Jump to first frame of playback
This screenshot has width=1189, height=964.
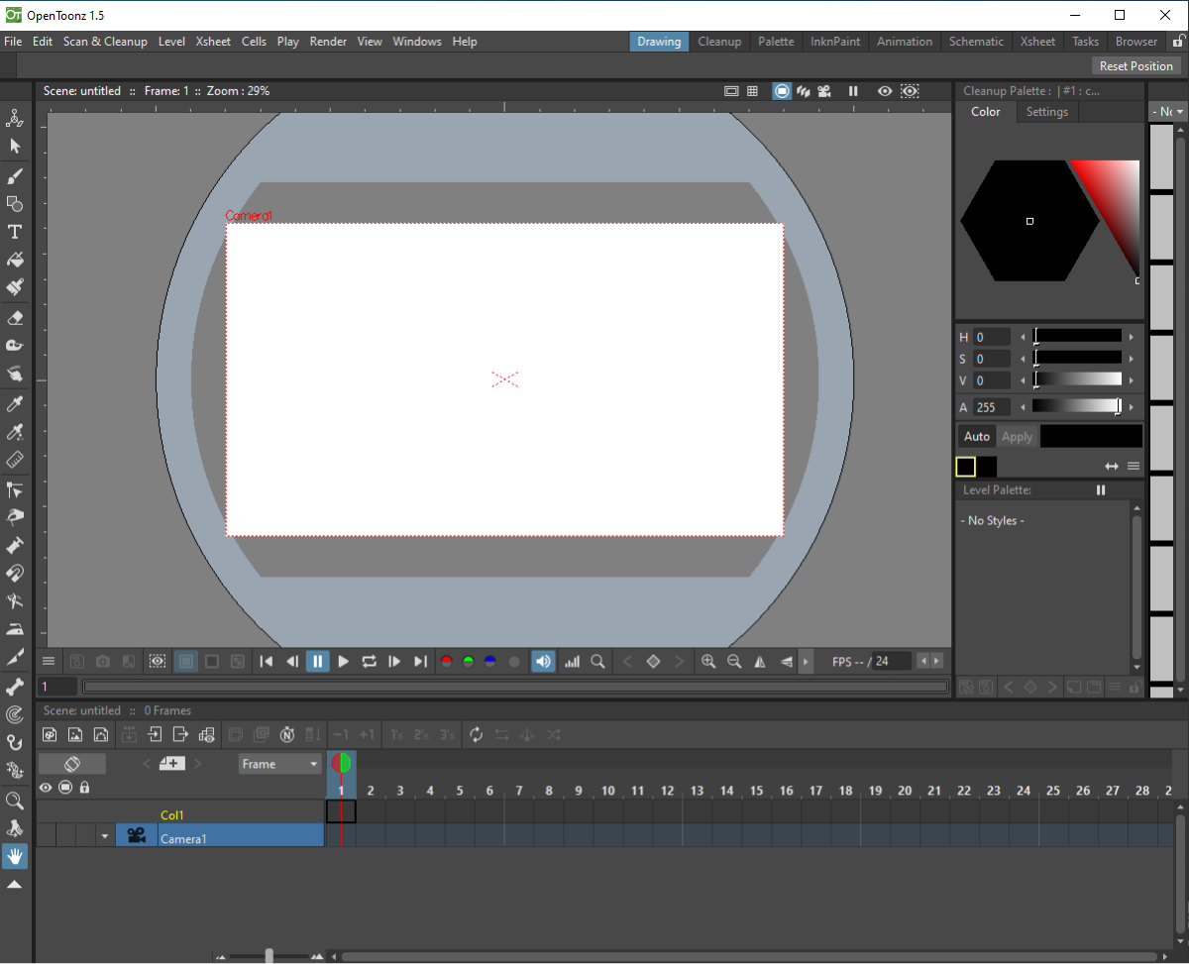pos(266,662)
